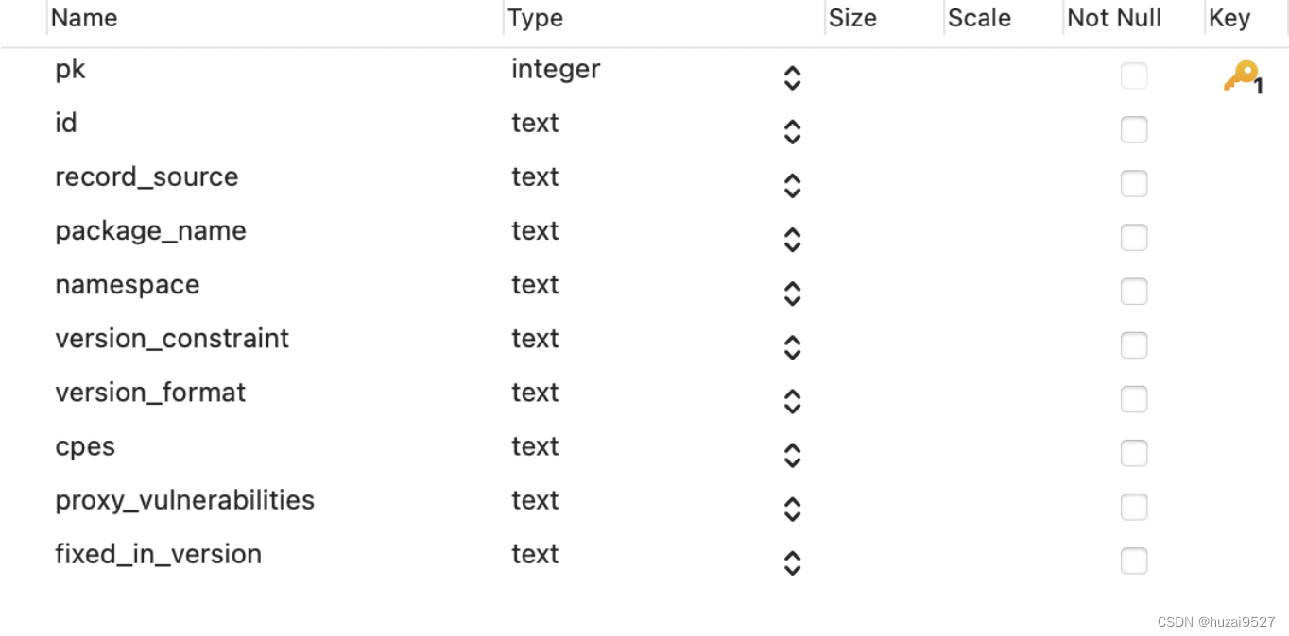This screenshot has height=636, width=1289.
Task: Toggle Not Null checkbox for id
Action: click(x=1134, y=130)
